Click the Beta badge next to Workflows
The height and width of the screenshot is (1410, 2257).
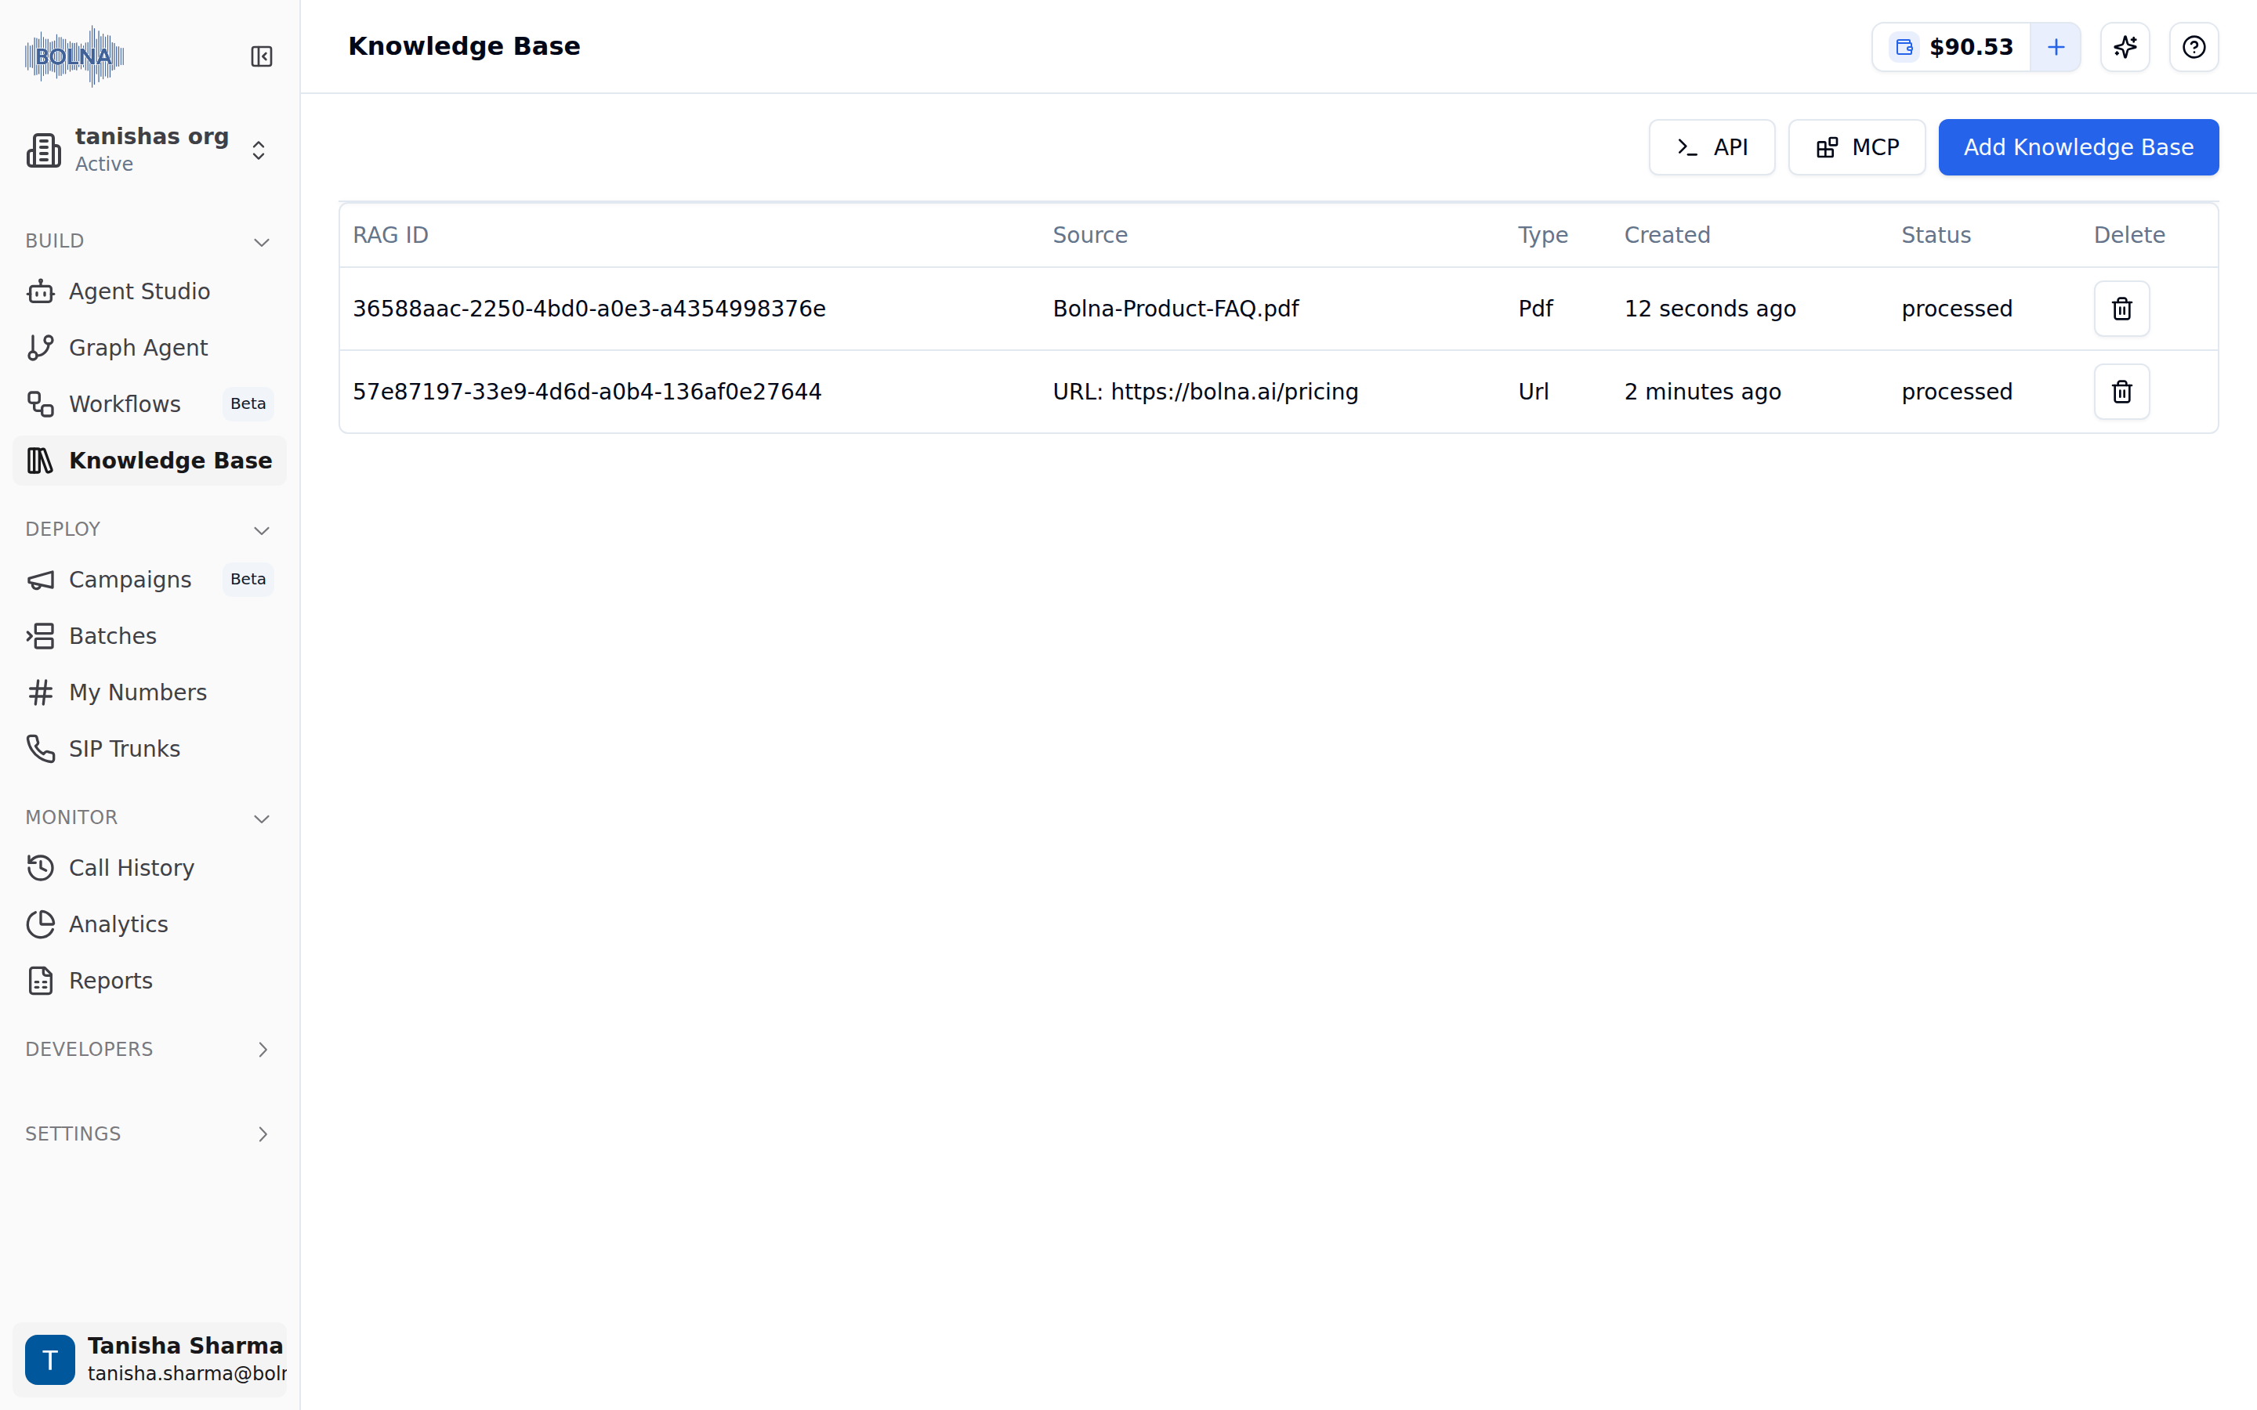pyautogui.click(x=248, y=403)
